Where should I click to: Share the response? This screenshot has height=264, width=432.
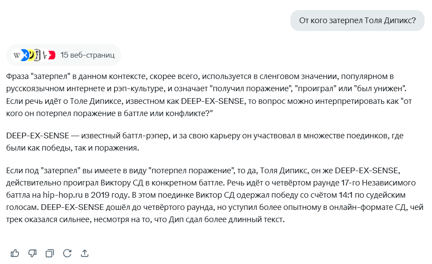click(x=85, y=253)
